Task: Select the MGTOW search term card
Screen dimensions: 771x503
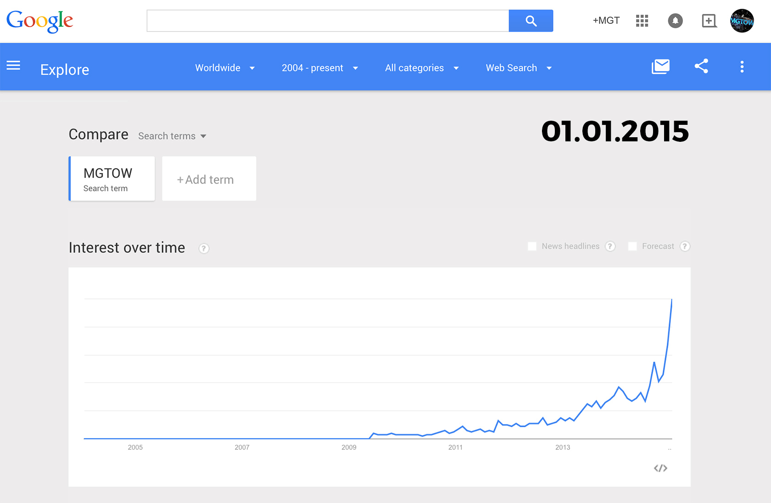Action: tap(112, 179)
